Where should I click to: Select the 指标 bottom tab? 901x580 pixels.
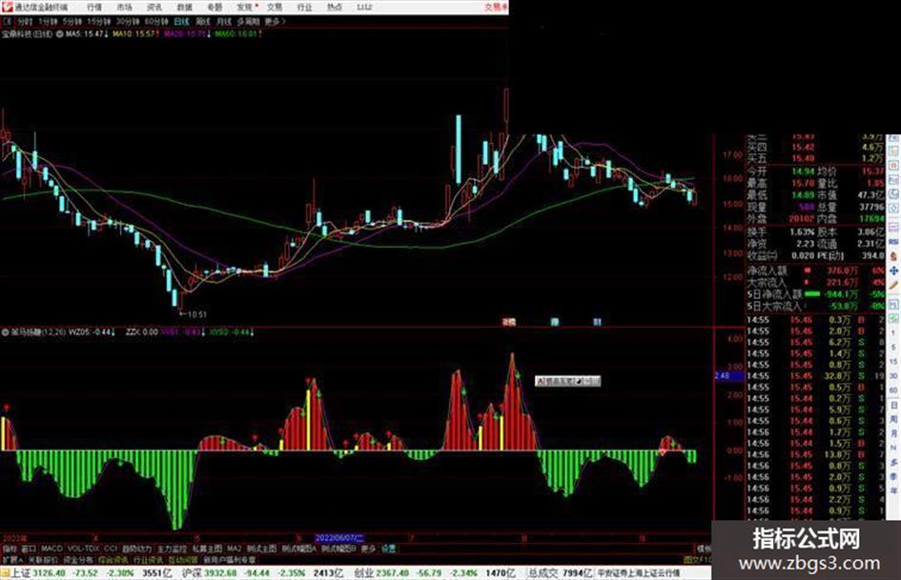coord(10,549)
